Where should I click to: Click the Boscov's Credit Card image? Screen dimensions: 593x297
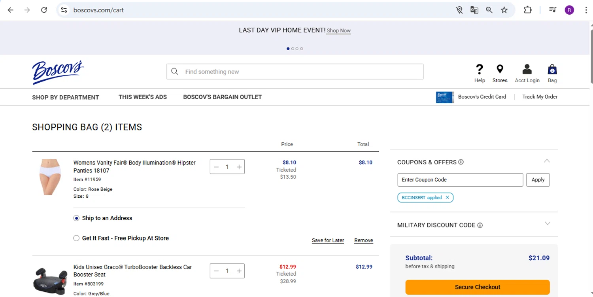coord(445,97)
